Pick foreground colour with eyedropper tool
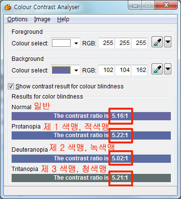This screenshot has height=199, width=181. click(157, 42)
